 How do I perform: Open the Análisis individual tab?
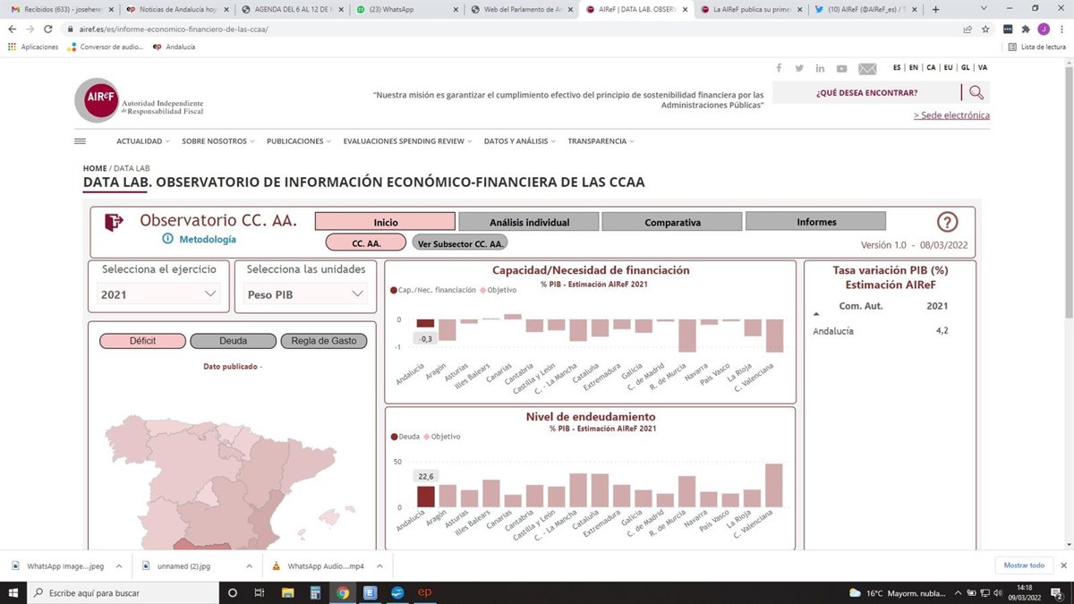pos(528,222)
